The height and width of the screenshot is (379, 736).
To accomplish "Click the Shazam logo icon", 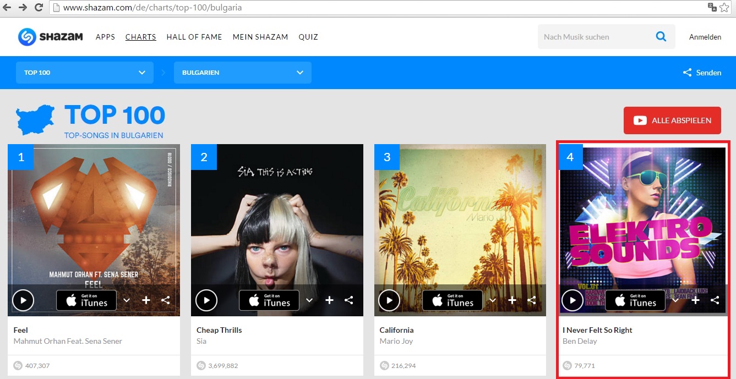I will tap(27, 37).
